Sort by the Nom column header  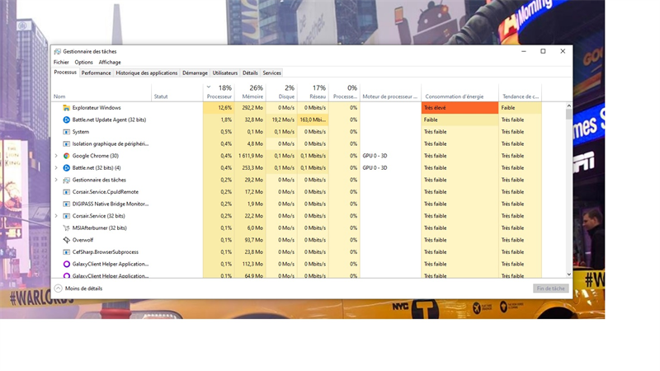101,92
